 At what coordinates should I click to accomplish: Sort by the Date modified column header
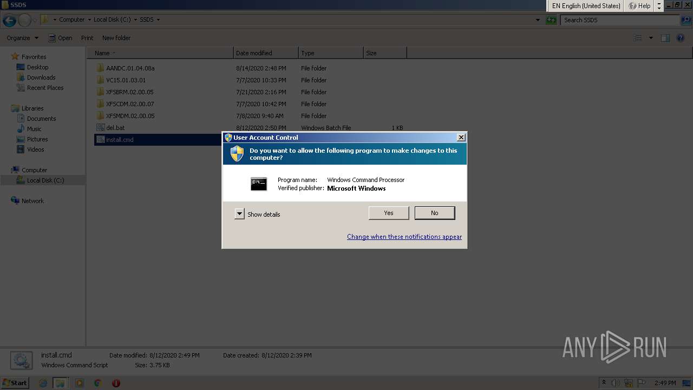[266, 53]
